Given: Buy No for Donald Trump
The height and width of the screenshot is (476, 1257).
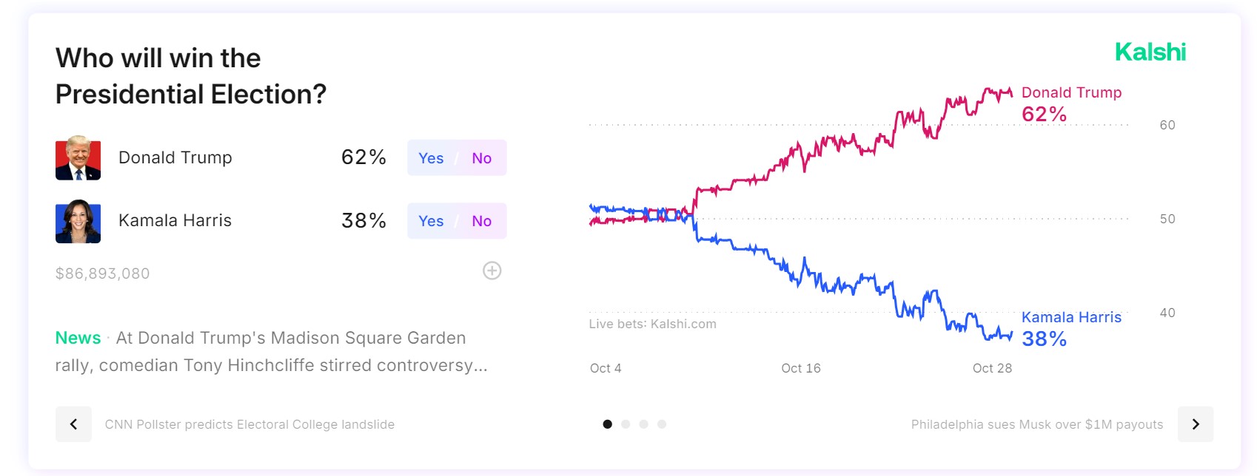Looking at the screenshot, I should (x=482, y=158).
